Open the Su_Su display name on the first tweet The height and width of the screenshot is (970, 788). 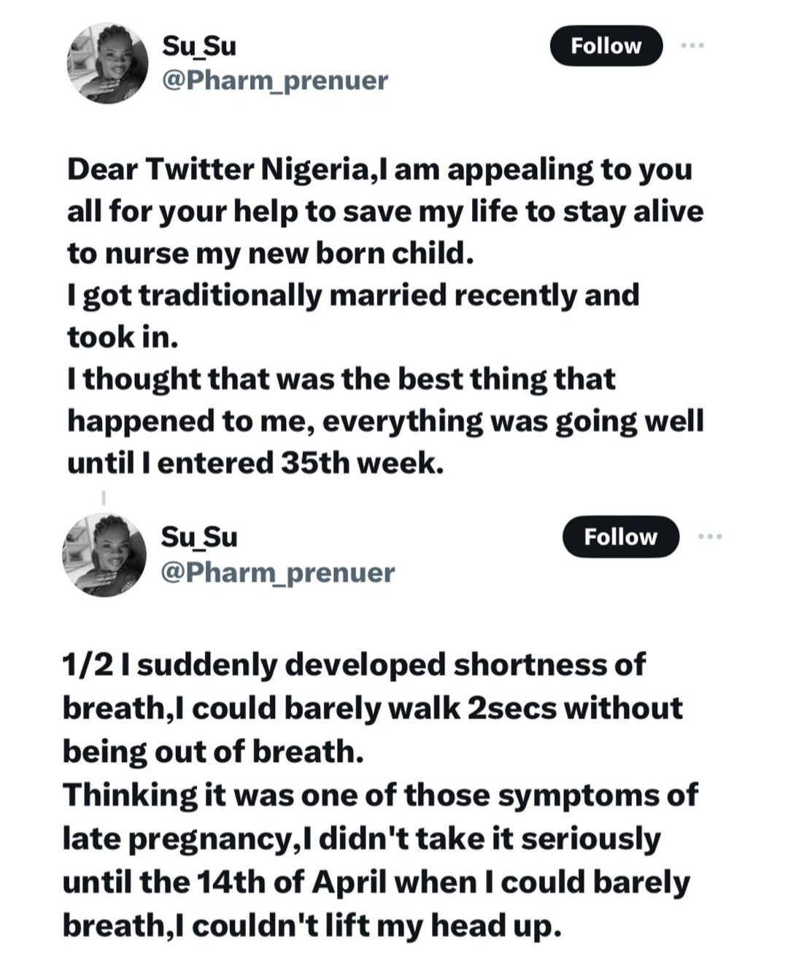click(199, 46)
